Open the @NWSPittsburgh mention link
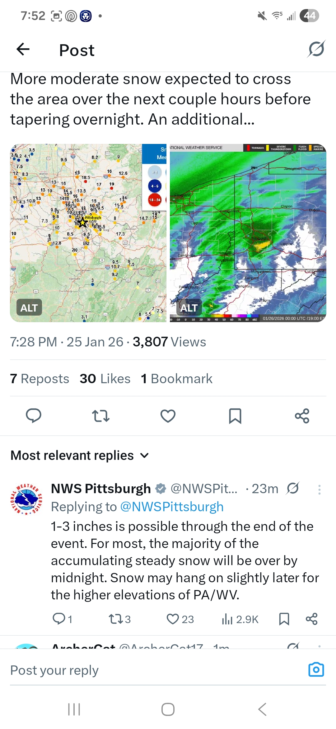336x729 pixels. (172, 507)
